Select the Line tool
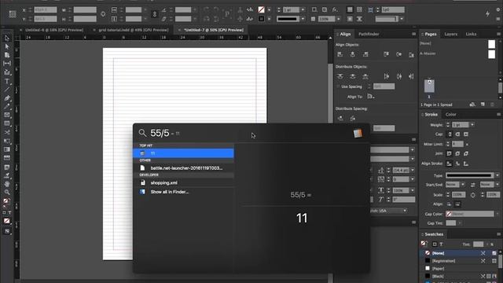 [x=7, y=89]
